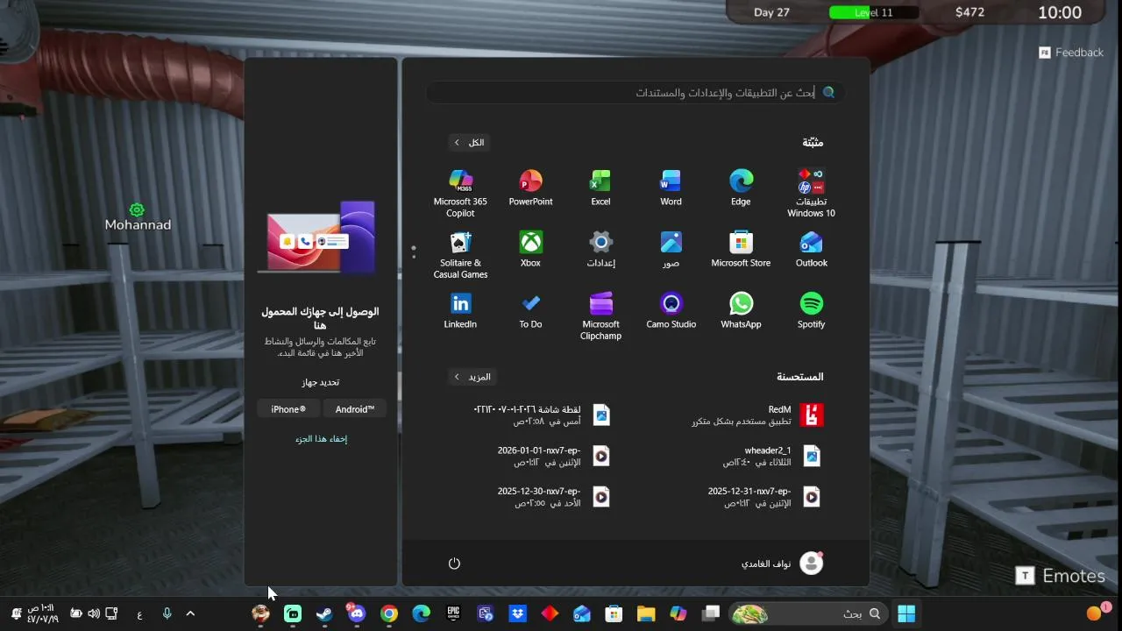Expand hidden system tray icons chevron

(x=190, y=613)
